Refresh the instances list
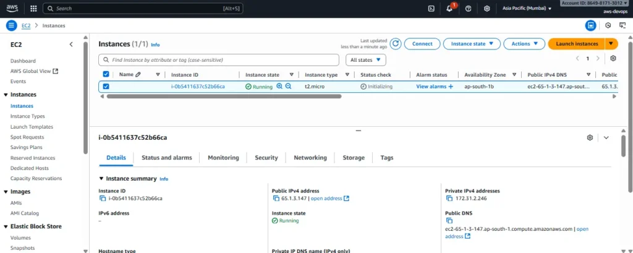Screen dimensions: 633x253 pyautogui.click(x=396, y=44)
